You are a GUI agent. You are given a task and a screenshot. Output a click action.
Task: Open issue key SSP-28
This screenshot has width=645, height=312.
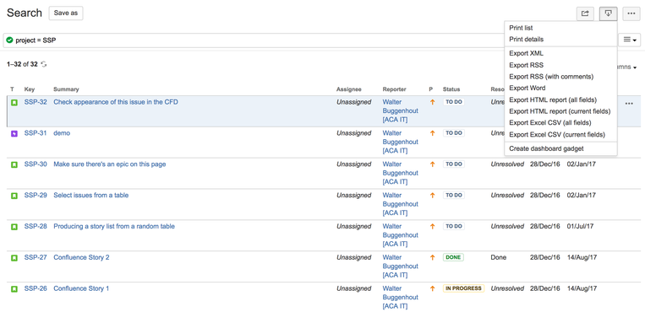36,227
